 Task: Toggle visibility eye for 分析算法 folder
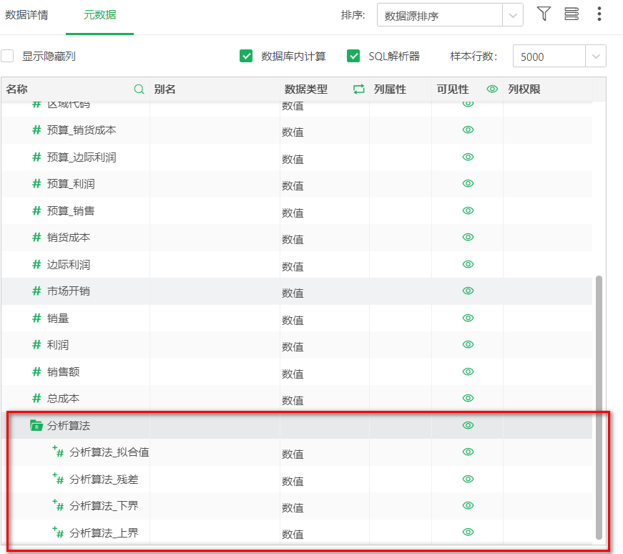coord(468,425)
